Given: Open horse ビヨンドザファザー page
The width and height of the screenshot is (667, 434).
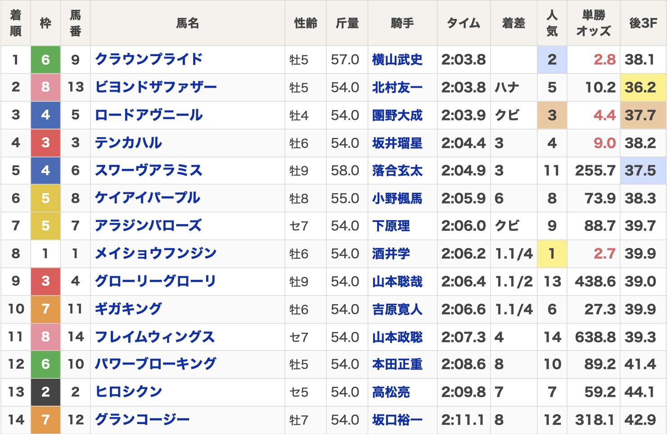Looking at the screenshot, I should click(156, 87).
